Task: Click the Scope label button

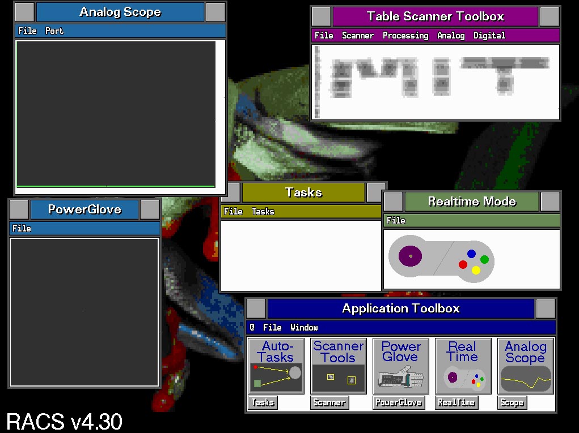Action: 512,402
